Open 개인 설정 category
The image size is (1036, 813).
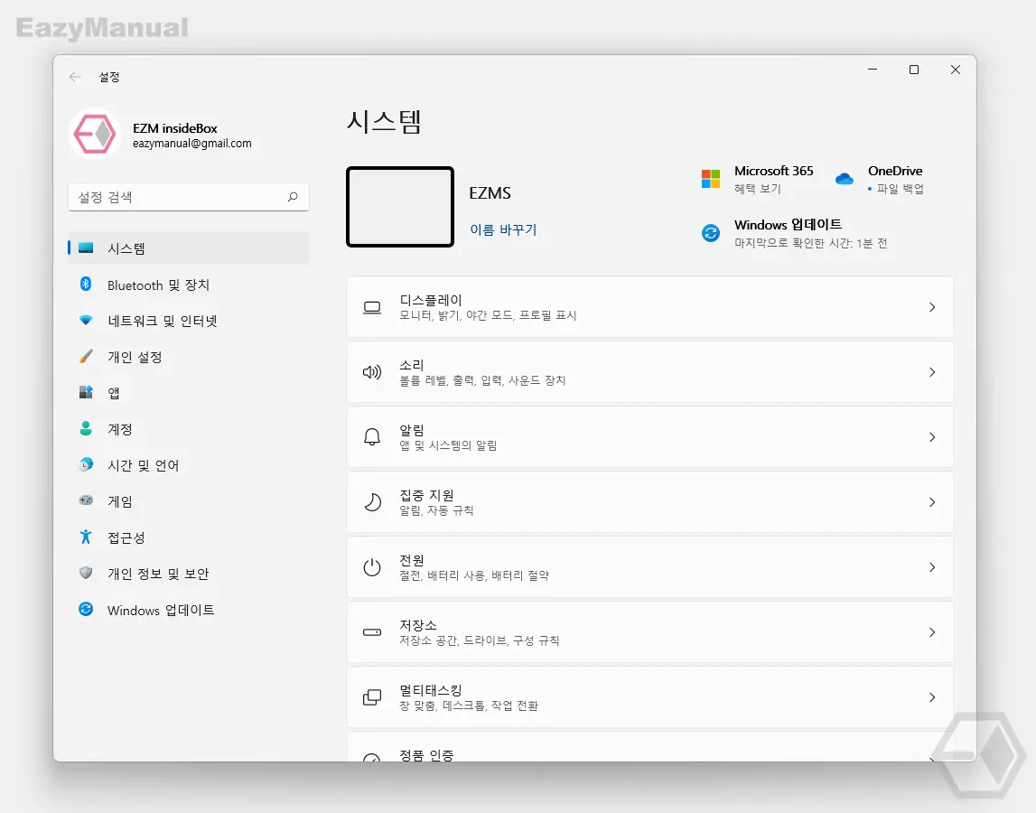click(188, 356)
